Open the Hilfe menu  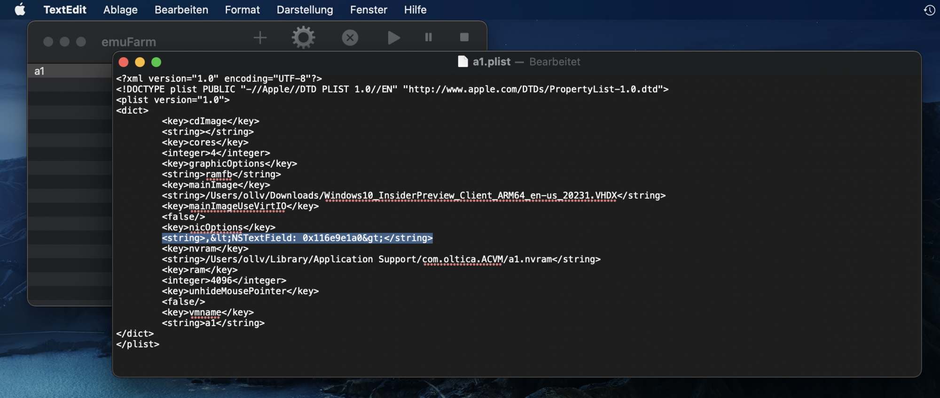(415, 9)
